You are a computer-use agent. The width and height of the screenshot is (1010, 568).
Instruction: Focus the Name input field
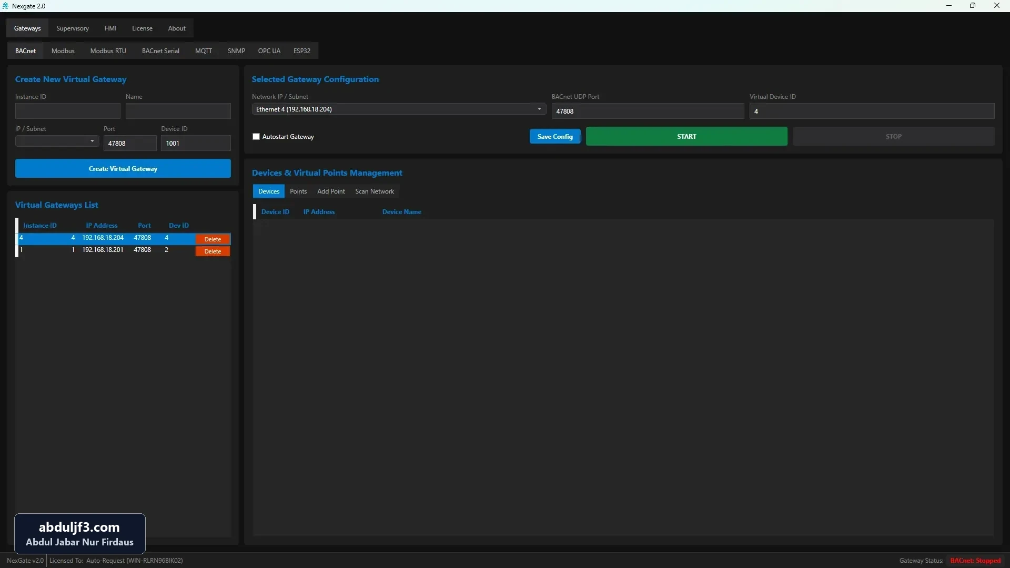point(178,111)
